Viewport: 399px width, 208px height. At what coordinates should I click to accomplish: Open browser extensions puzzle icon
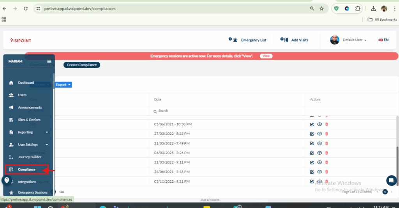(358, 8)
